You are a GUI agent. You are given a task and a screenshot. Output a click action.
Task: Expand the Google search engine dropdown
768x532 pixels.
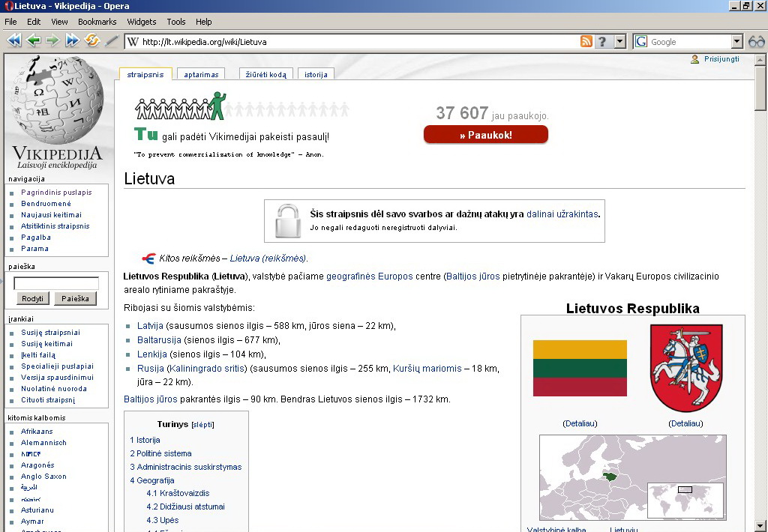pyautogui.click(x=737, y=42)
